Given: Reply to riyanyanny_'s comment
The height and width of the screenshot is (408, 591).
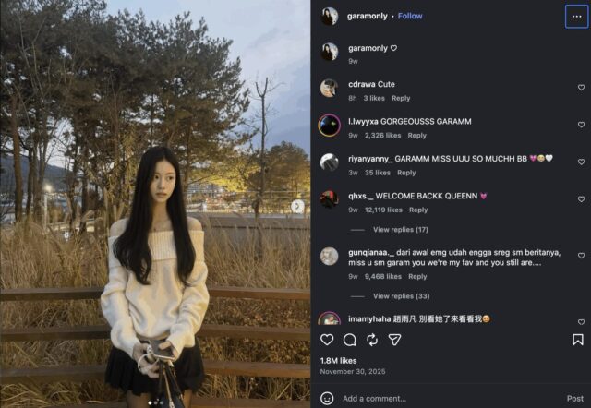Looking at the screenshot, I should coord(406,173).
